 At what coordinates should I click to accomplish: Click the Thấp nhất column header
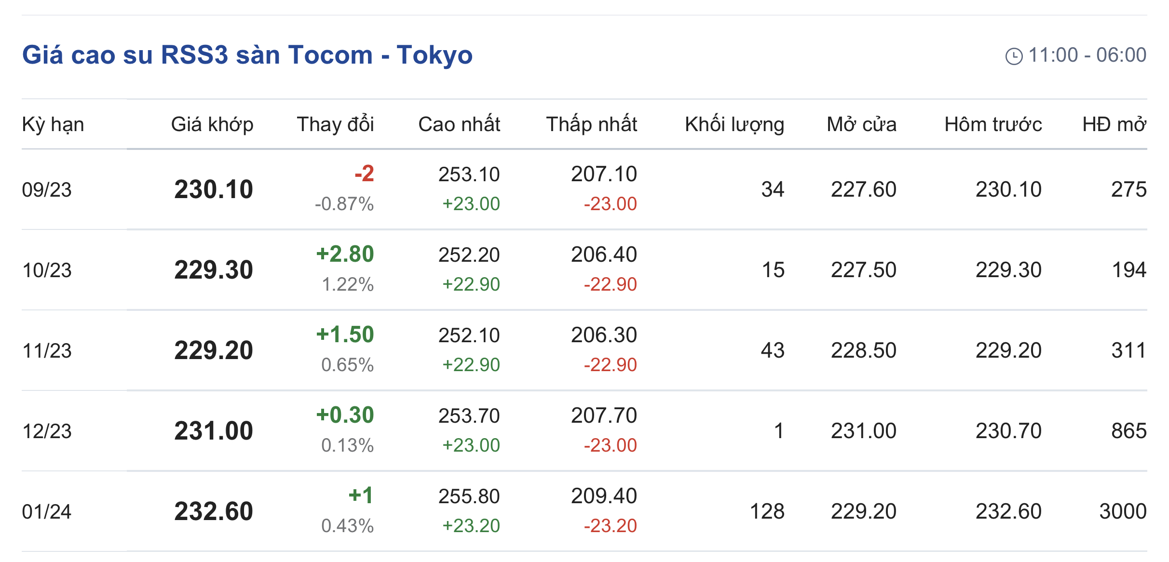[591, 124]
